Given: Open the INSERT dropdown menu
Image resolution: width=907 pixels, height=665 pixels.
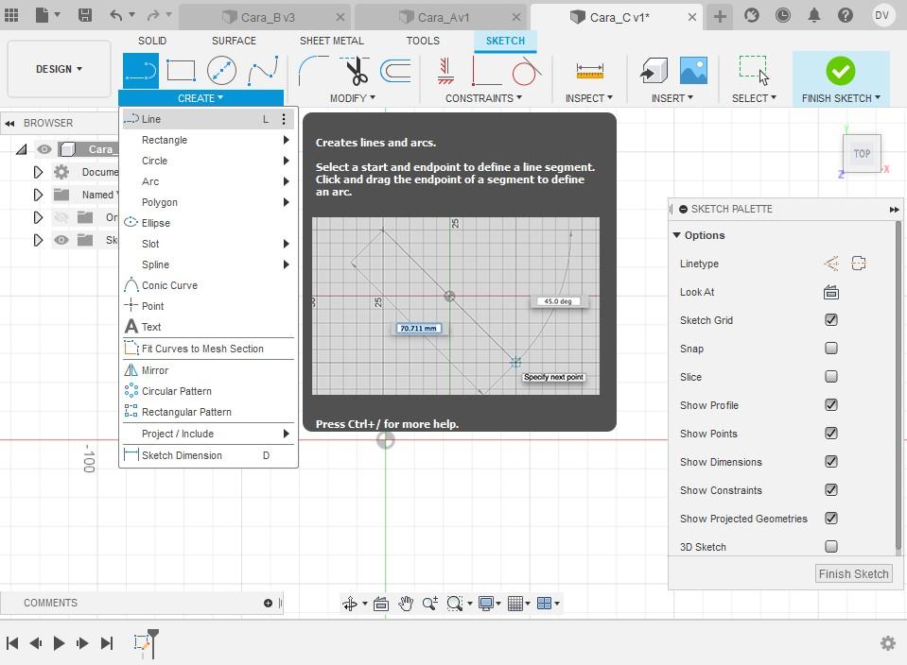Looking at the screenshot, I should [672, 98].
